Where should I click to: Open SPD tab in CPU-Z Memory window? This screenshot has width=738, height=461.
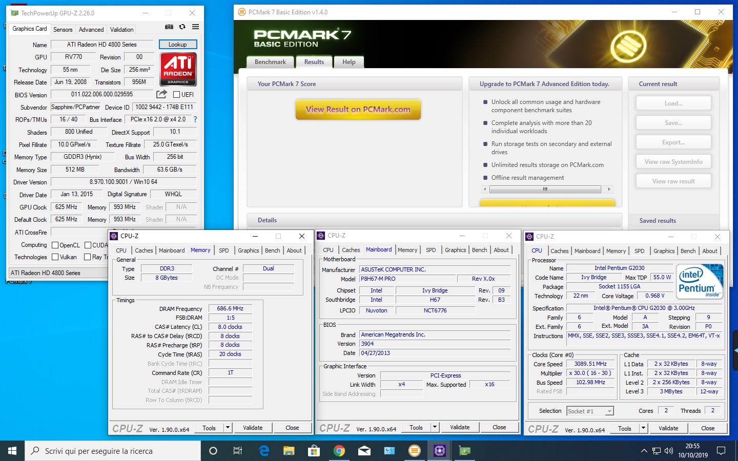pyautogui.click(x=224, y=250)
